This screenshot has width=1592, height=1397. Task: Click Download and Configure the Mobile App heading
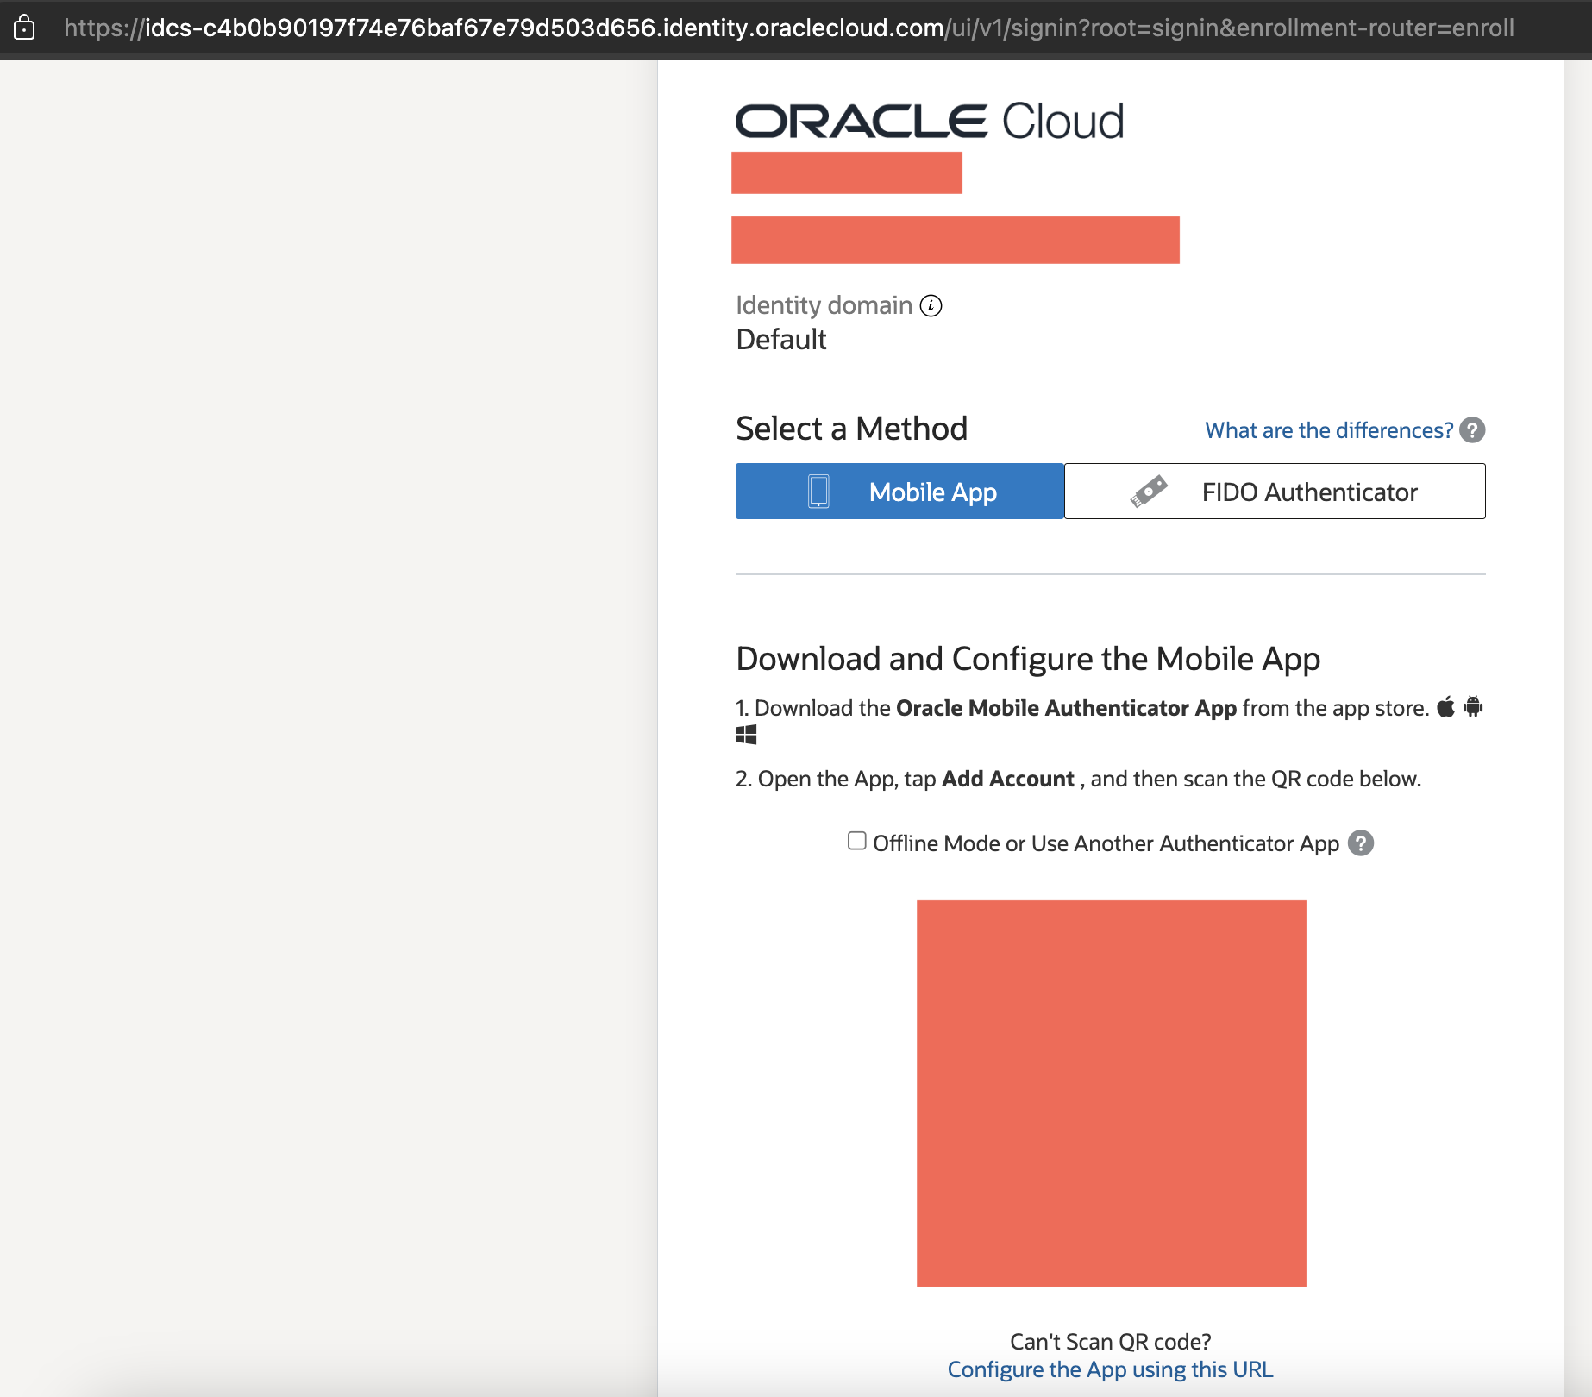click(x=1028, y=659)
